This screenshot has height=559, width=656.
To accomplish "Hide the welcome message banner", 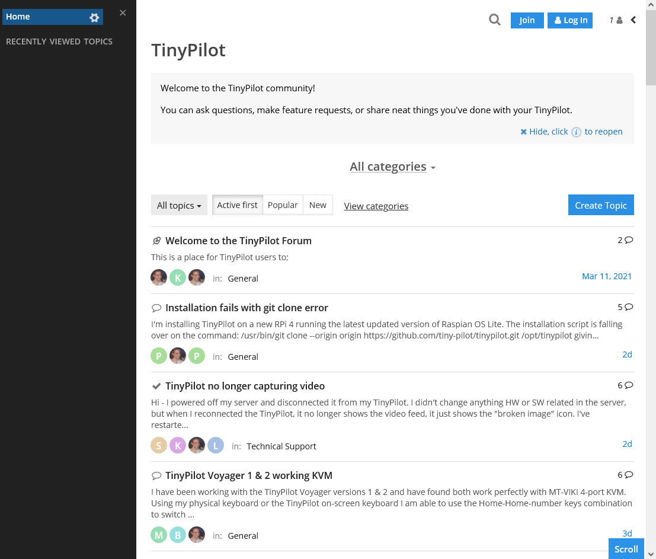I will click(544, 132).
